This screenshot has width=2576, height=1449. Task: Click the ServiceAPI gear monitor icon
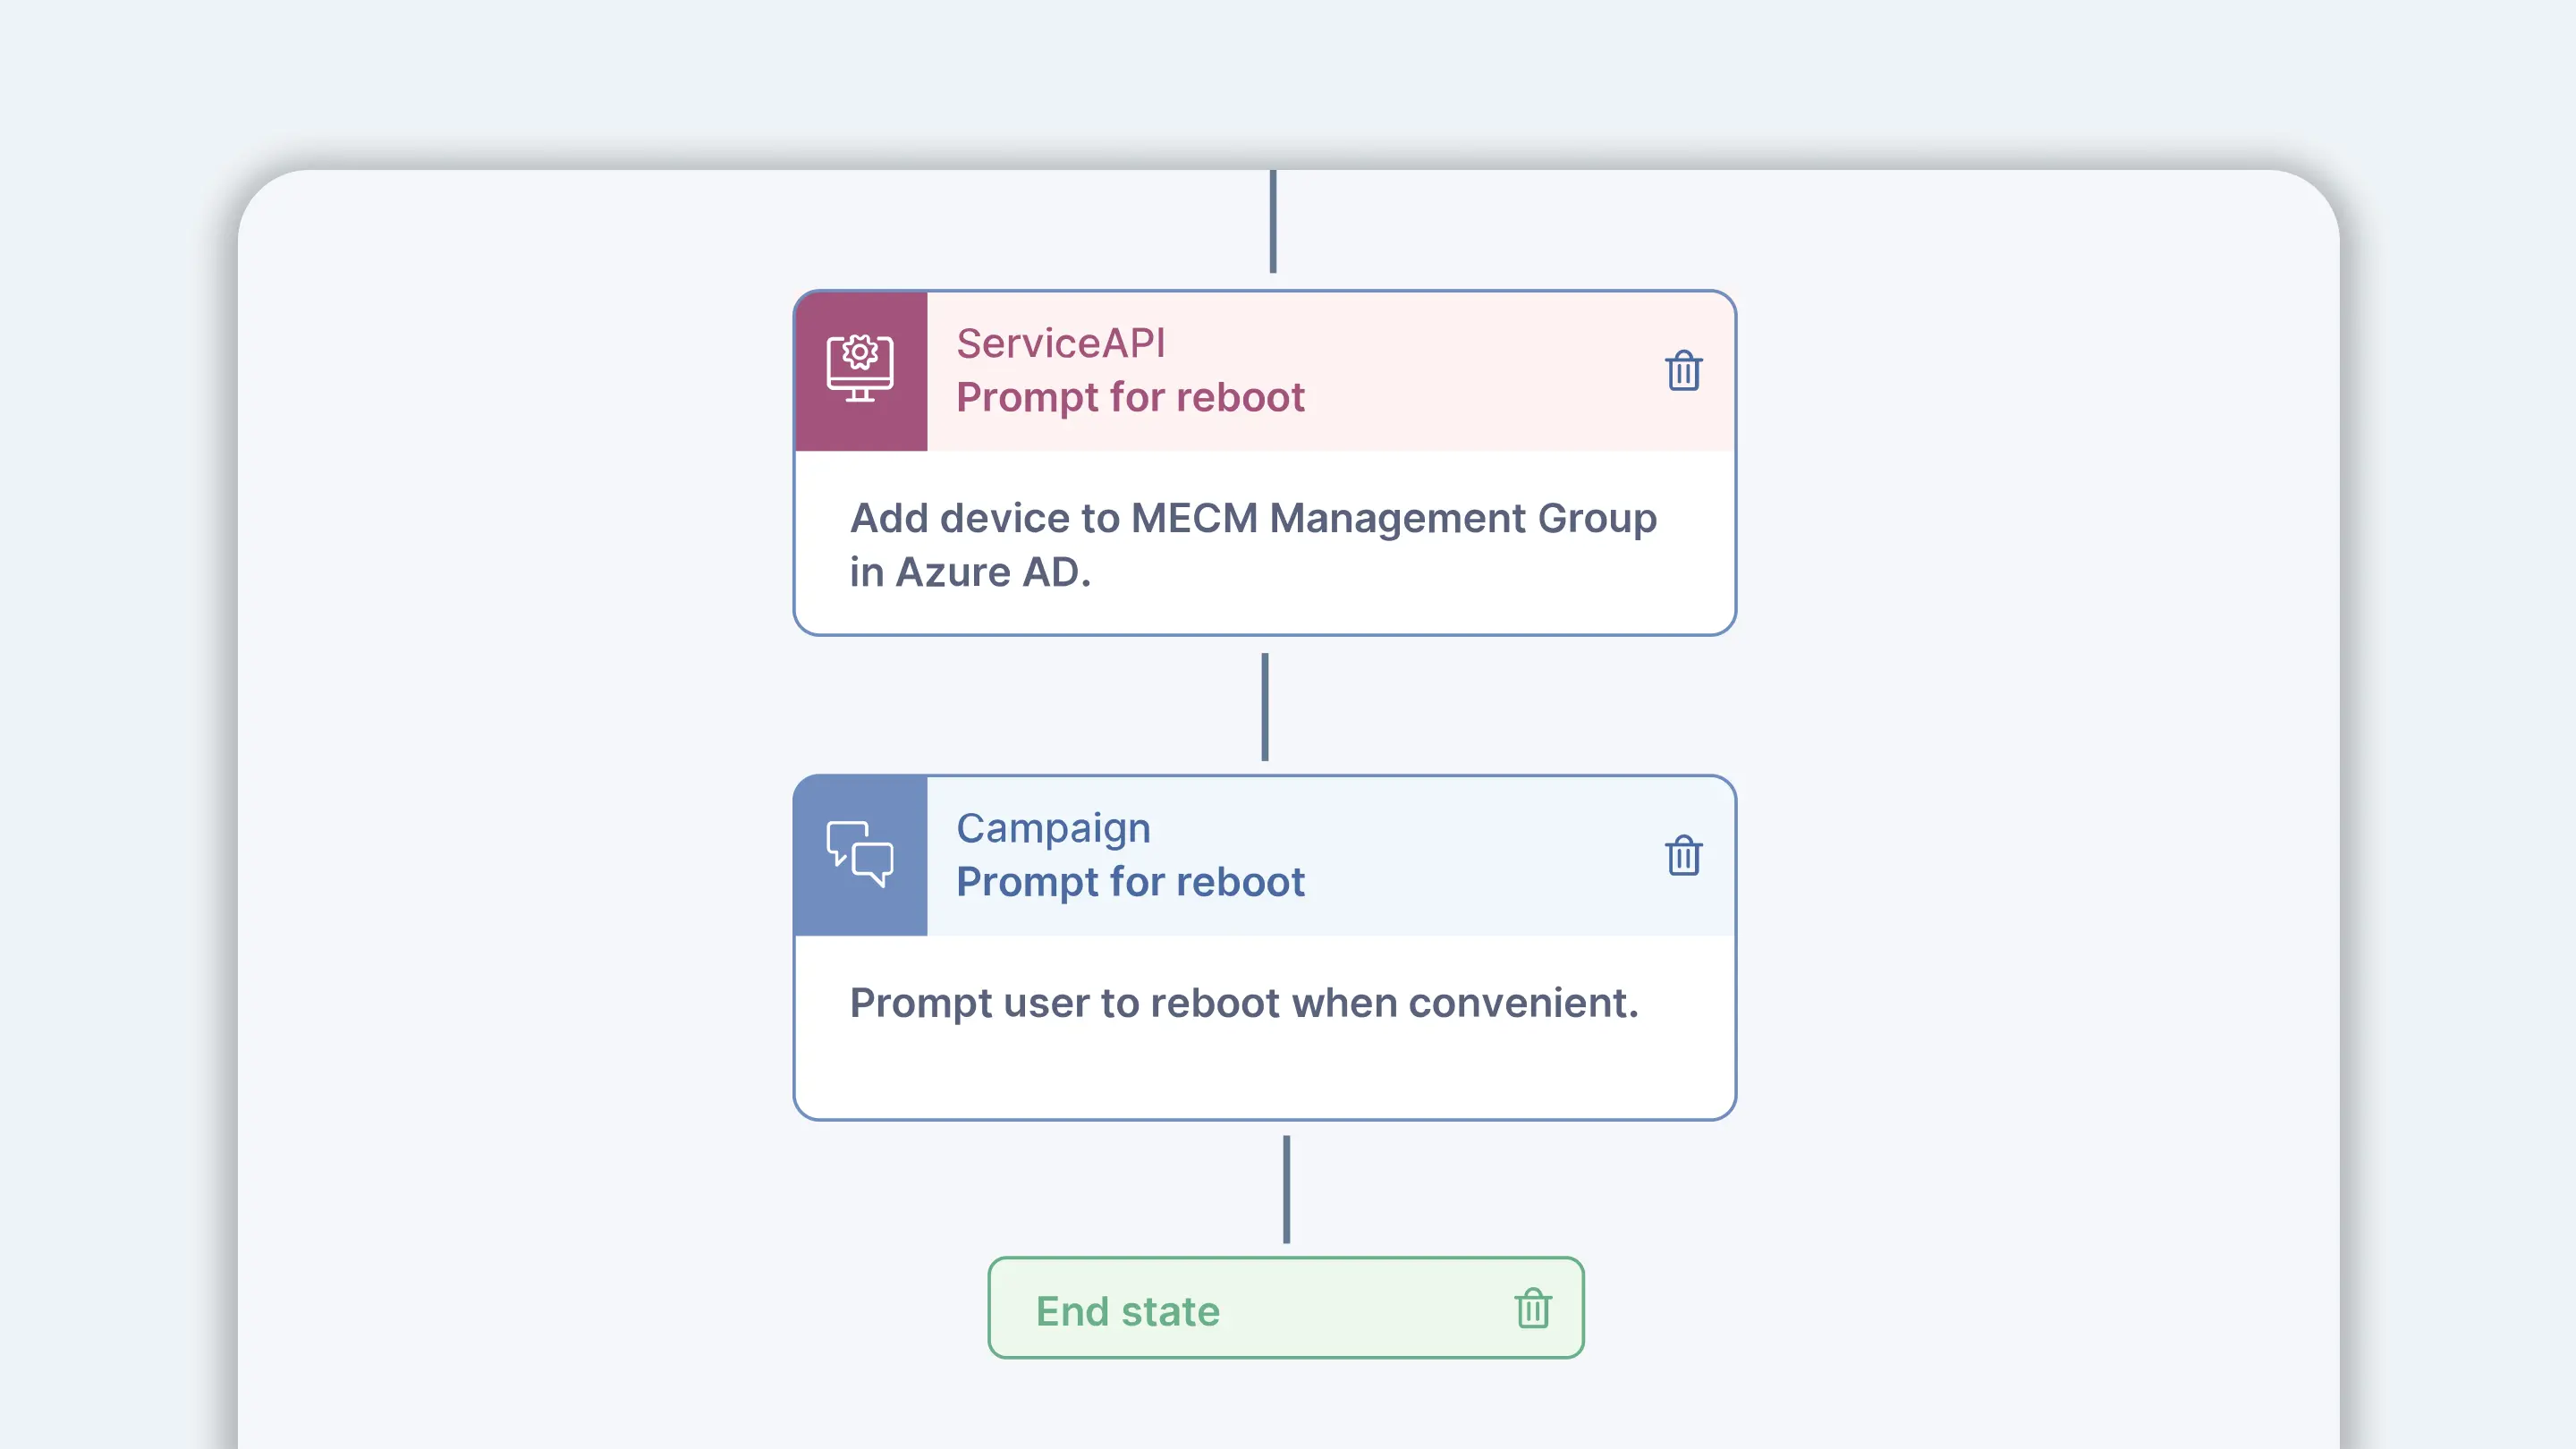859,369
